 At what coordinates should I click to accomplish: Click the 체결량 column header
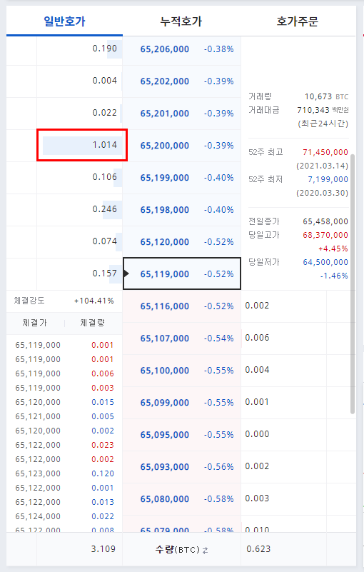[92, 323]
